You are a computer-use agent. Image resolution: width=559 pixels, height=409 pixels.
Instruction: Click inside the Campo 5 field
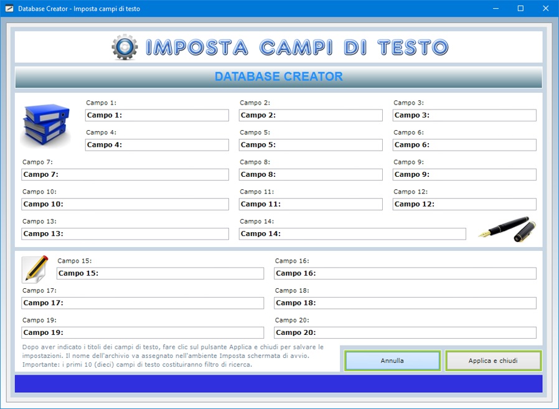pos(311,145)
